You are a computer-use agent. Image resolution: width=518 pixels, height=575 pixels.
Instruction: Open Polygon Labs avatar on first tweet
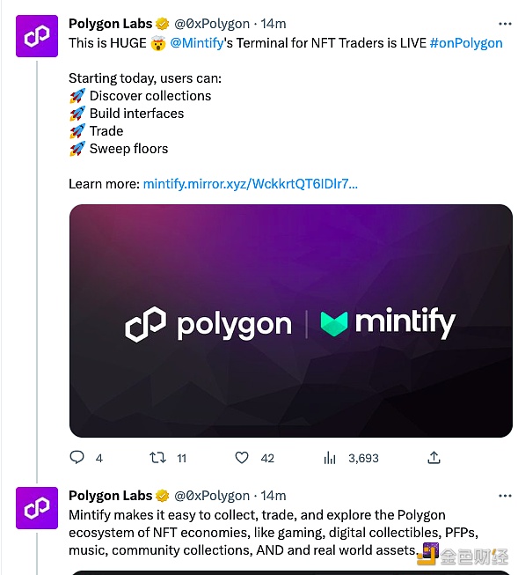pos(37,36)
